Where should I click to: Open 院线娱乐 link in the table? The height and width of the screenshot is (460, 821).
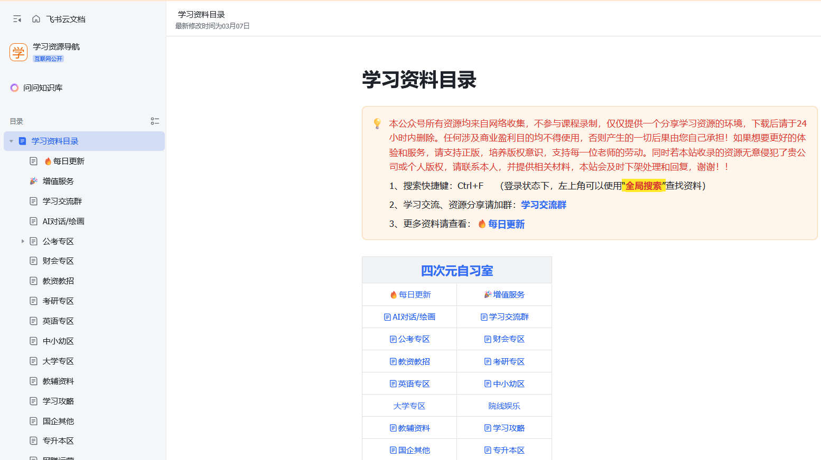(505, 406)
